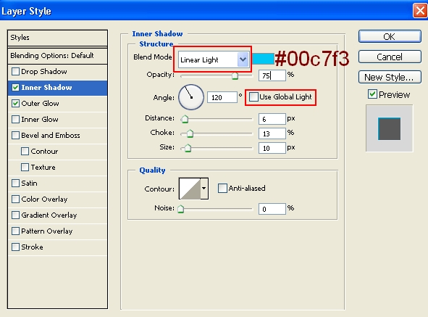Click the Cancel button
This screenshot has height=317, width=428.
tap(390, 57)
